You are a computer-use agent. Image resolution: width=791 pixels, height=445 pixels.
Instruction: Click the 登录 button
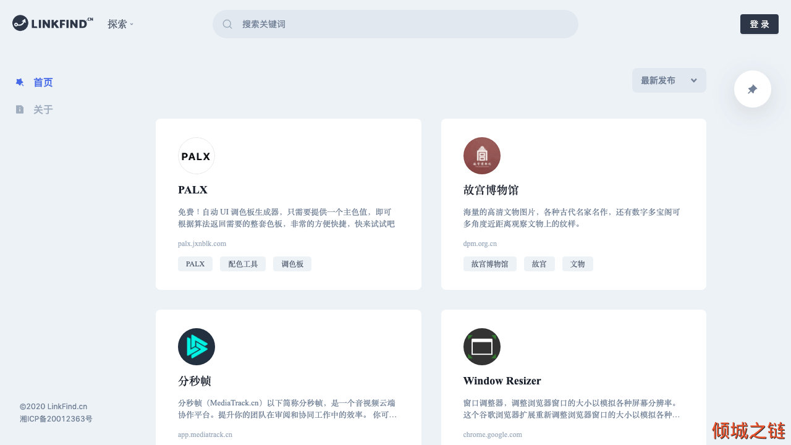click(759, 24)
